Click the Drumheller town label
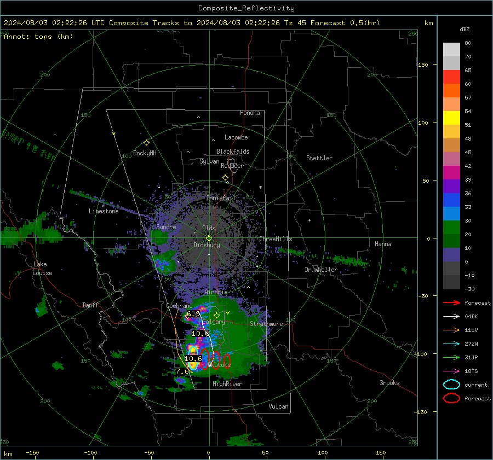This screenshot has width=493, height=460. 321,270
